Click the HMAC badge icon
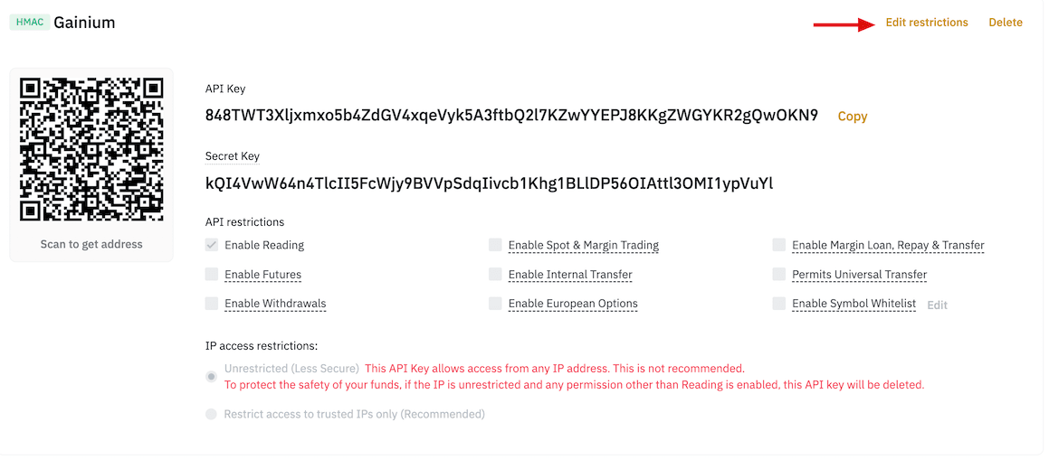The height and width of the screenshot is (460, 1049). click(30, 23)
